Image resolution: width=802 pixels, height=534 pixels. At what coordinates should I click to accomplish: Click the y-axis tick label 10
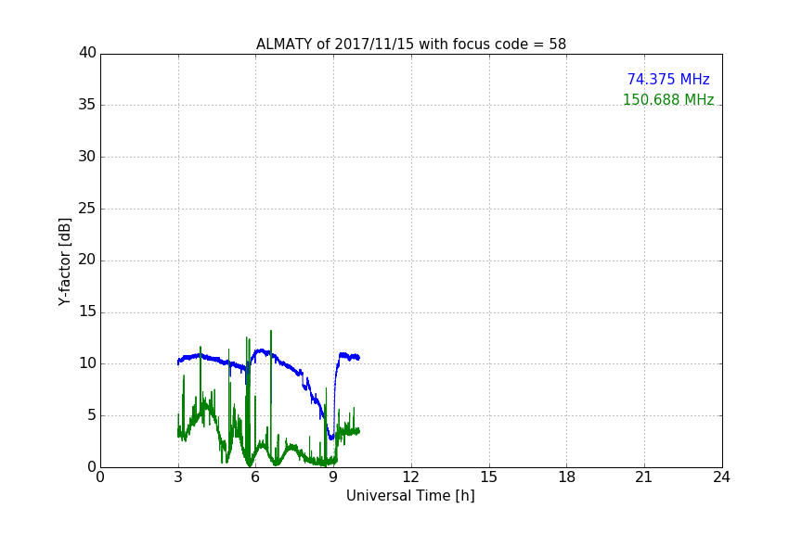(87, 363)
